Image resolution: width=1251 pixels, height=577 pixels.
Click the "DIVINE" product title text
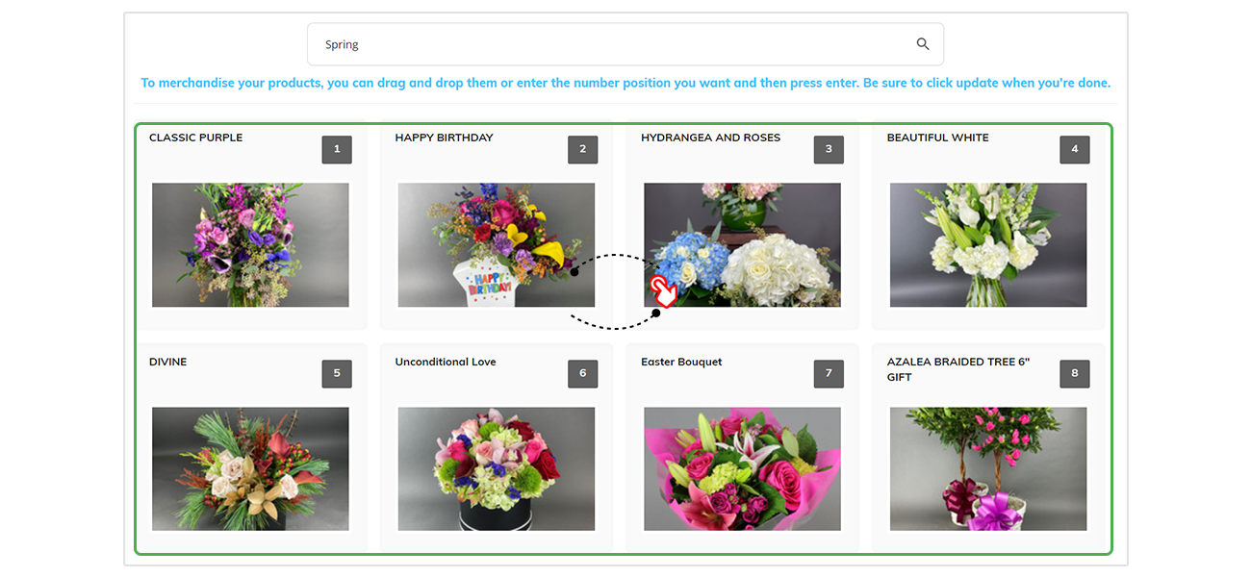click(x=168, y=361)
